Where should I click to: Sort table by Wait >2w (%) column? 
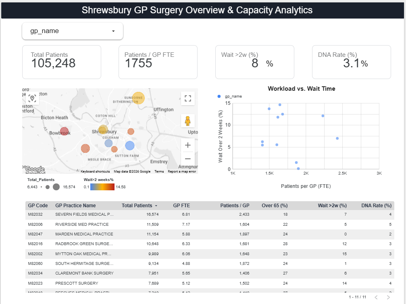[332, 206]
